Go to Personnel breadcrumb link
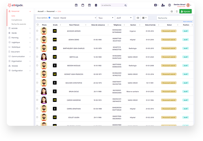The width and height of the screenshot is (203, 141). tap(51, 11)
